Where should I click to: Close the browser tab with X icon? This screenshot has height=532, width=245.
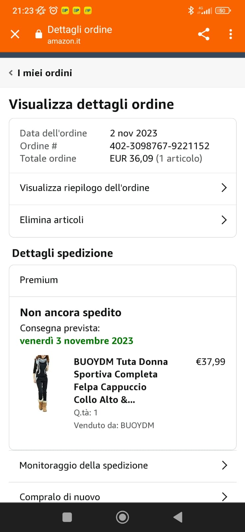[15, 34]
